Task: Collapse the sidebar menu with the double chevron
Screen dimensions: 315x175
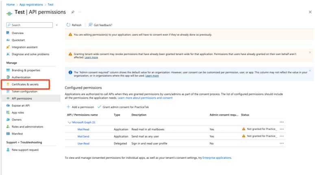Action: 57,25
